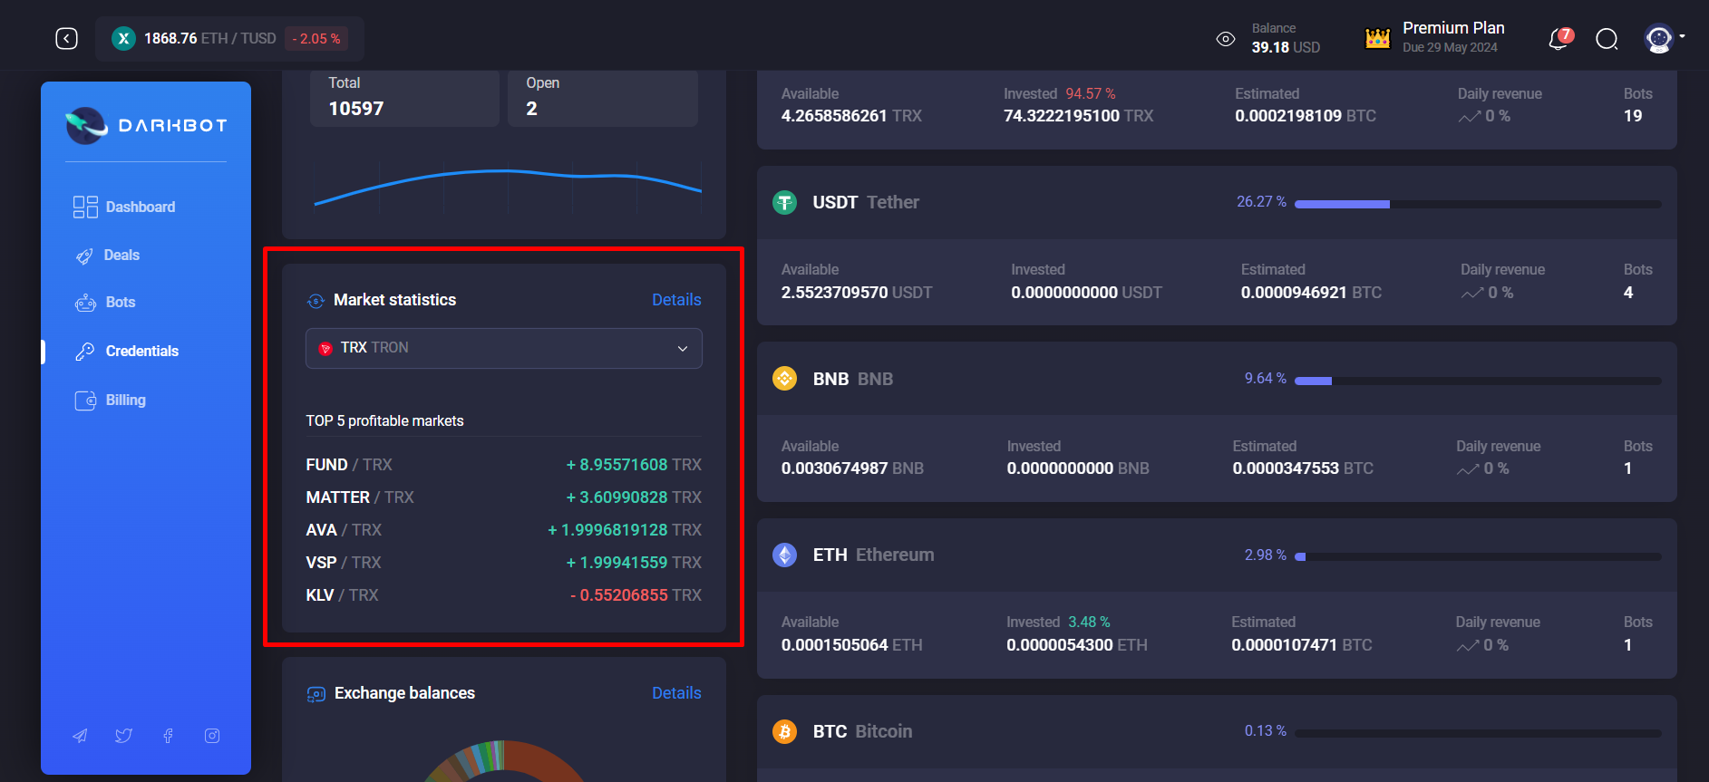Screen dimensions: 1709x782
Task: Click ETH Invested 3.48 % label
Action: 1058,623
